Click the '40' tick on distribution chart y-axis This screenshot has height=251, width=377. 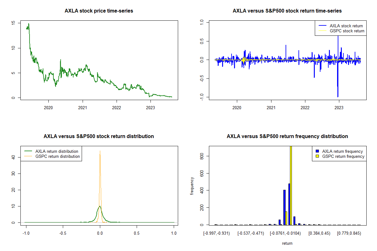coord(14,157)
